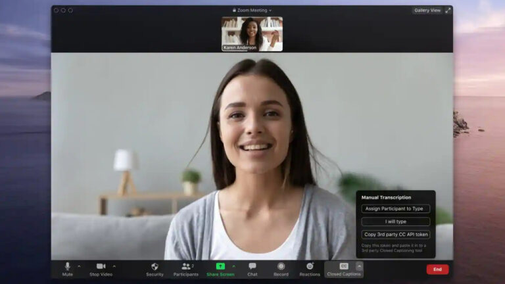Image resolution: width=505 pixels, height=284 pixels.
Task: Choose Assign Participant to Type
Action: (x=395, y=208)
